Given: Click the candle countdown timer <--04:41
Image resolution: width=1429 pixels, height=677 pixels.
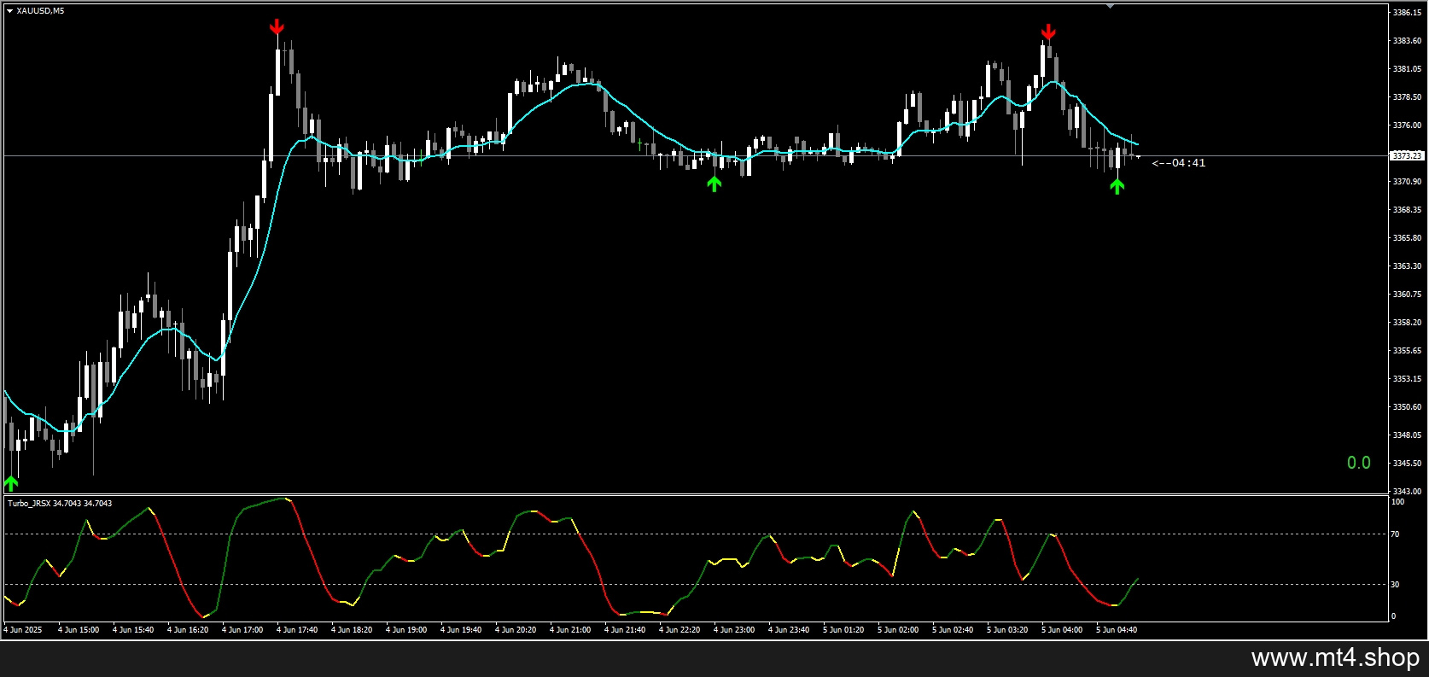Looking at the screenshot, I should pyautogui.click(x=1179, y=163).
